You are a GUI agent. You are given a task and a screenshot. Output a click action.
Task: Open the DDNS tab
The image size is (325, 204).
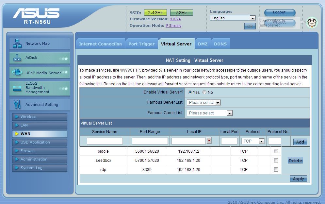click(220, 44)
